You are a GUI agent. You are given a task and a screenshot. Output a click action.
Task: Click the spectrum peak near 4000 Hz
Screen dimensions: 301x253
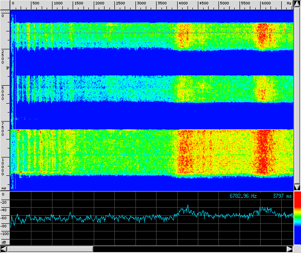coord(188,206)
